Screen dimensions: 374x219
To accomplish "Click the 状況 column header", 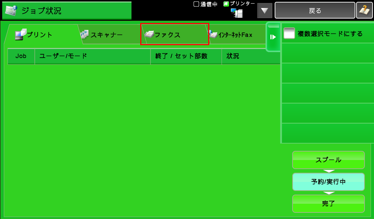I will coord(251,56).
